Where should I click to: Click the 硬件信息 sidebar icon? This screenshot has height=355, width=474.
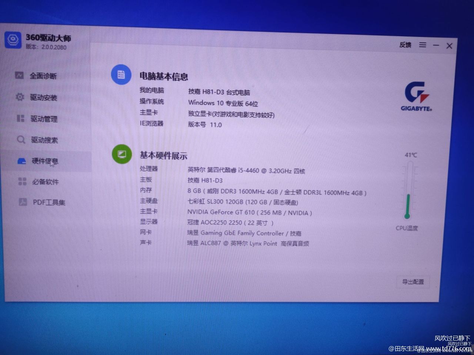click(x=22, y=161)
